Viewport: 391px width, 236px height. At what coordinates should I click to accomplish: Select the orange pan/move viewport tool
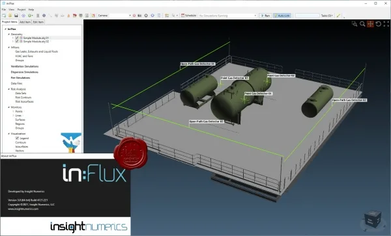click(370, 23)
